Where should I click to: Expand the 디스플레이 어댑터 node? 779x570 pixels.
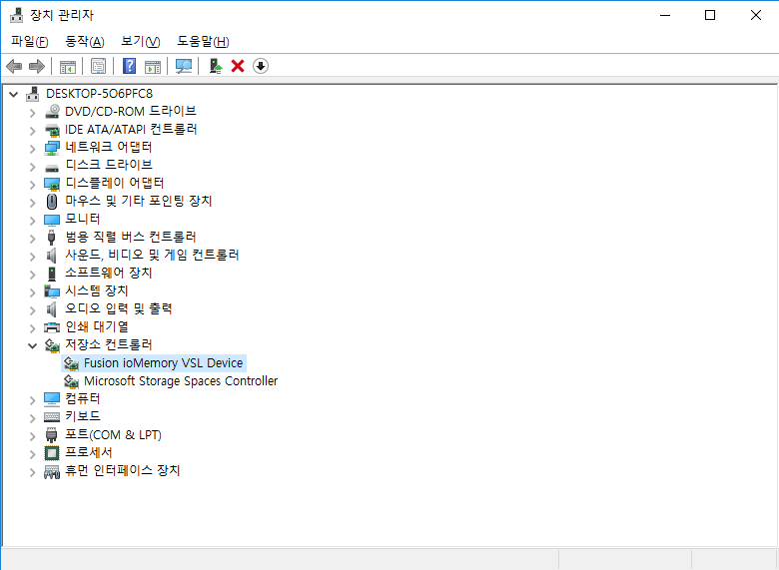click(x=33, y=185)
